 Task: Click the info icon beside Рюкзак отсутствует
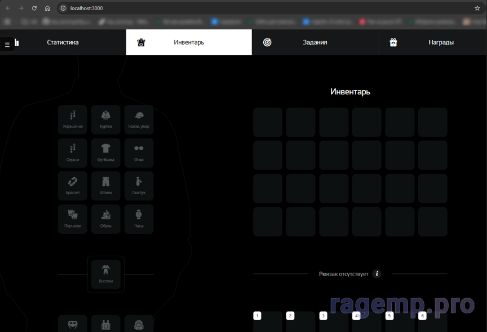[x=377, y=274]
